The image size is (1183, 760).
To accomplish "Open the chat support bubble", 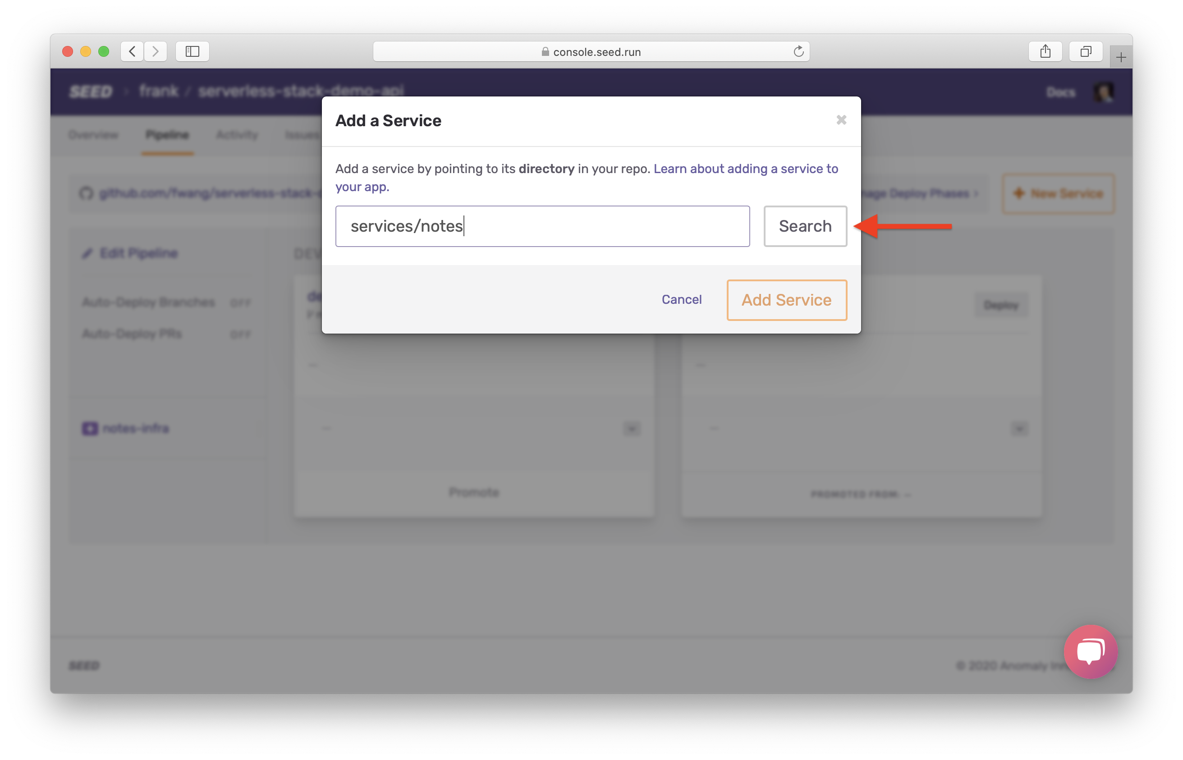I will coord(1090,651).
